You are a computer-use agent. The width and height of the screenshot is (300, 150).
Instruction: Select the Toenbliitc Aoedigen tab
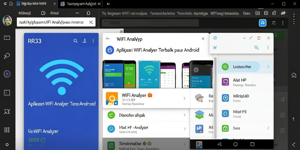192,13
